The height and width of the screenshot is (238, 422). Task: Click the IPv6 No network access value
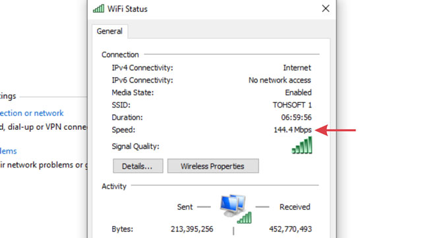(280, 80)
